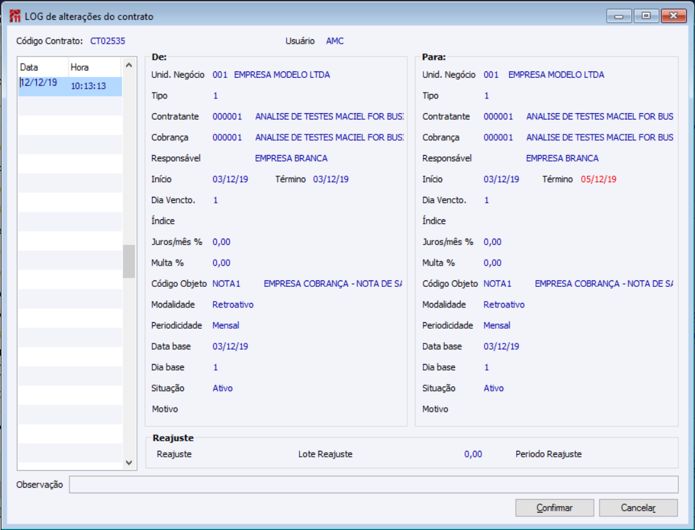This screenshot has height=530, width=695.
Task: Click the application icon in title bar
Action: click(x=15, y=16)
